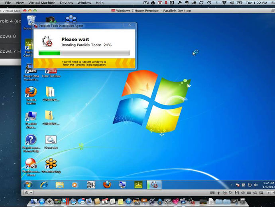Select Android 4 in virtual machines list
This screenshot has width=275, height=207.
10,21
